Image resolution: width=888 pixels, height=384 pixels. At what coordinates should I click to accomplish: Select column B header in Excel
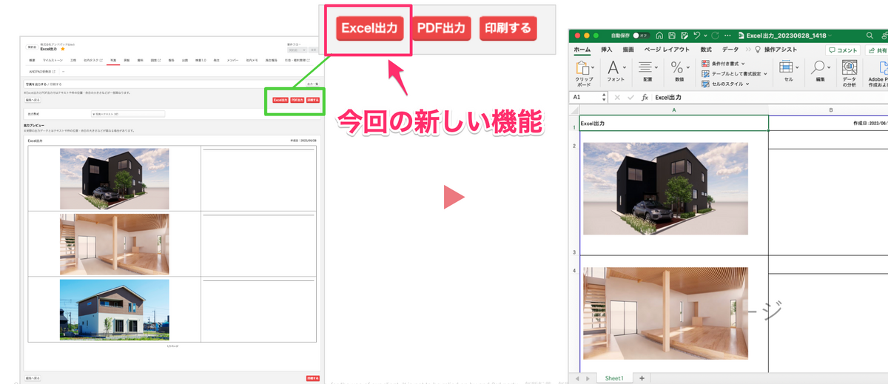(829, 110)
